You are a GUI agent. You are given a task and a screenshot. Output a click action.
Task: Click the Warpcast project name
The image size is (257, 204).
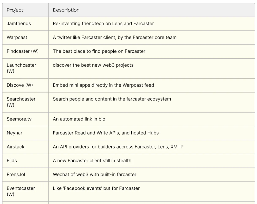pyautogui.click(x=17, y=38)
